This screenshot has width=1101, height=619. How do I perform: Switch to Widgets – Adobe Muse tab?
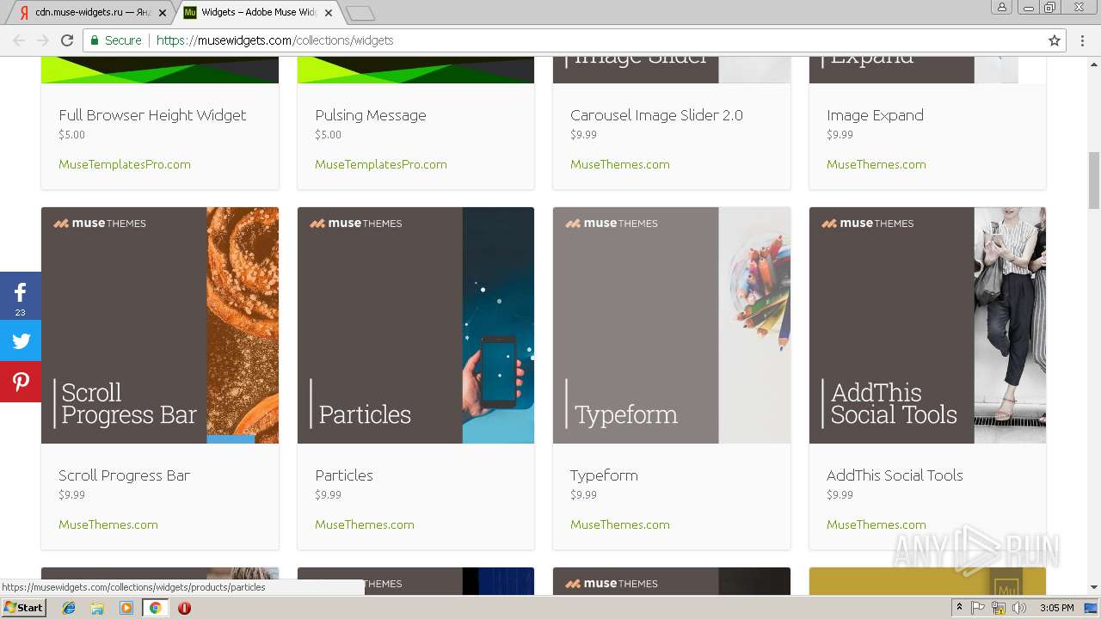pyautogui.click(x=257, y=13)
